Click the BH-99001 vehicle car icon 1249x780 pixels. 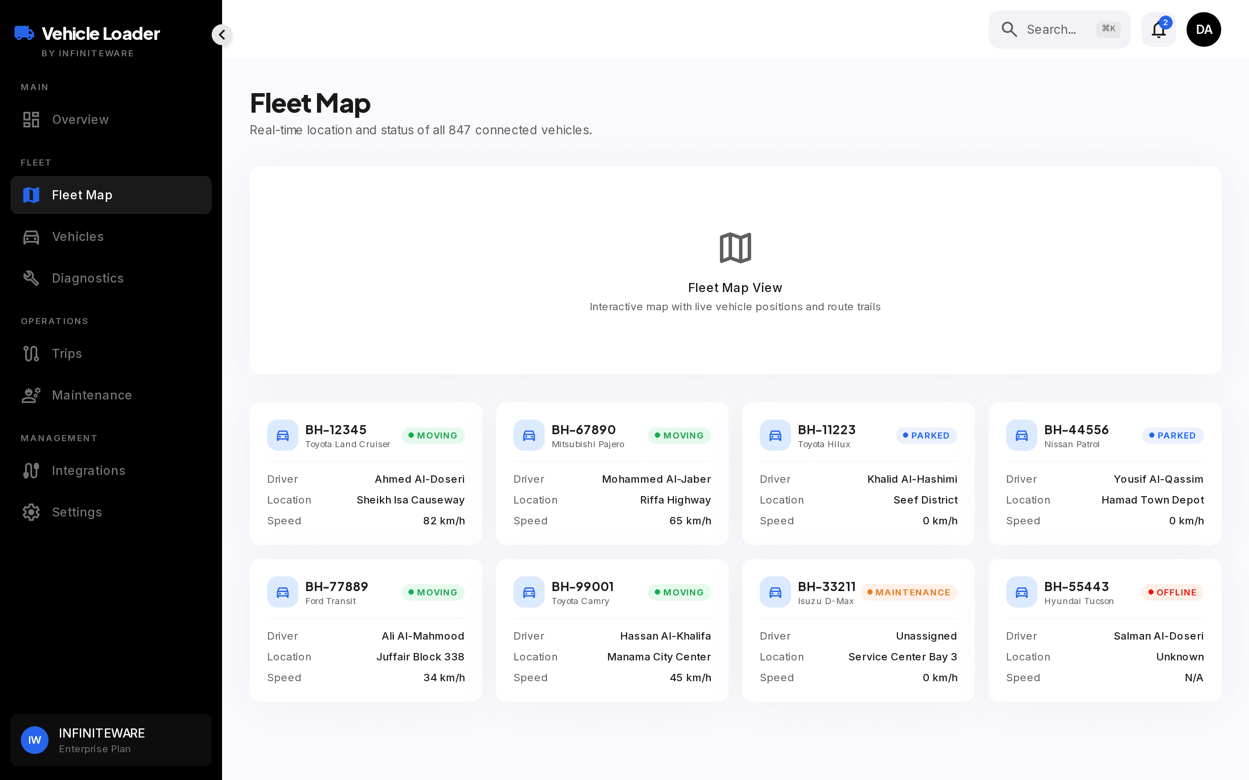point(529,592)
